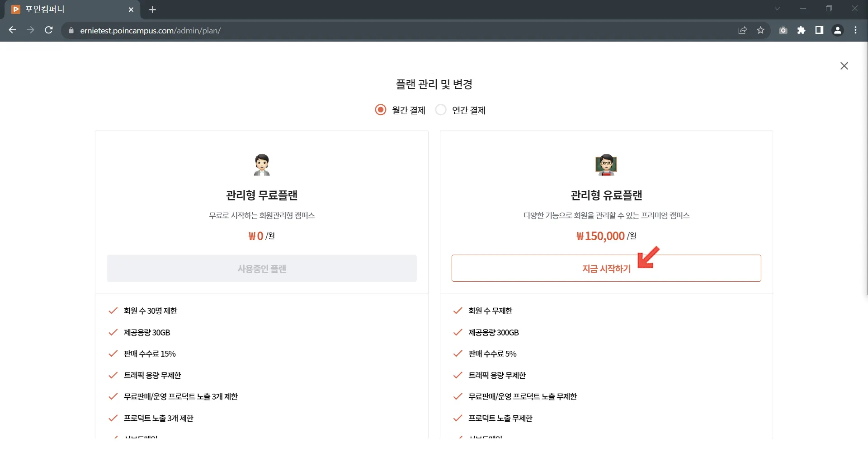Click the 프로덕트 노출 3개 제한 feature
The height and width of the screenshot is (465, 868).
pos(159,418)
